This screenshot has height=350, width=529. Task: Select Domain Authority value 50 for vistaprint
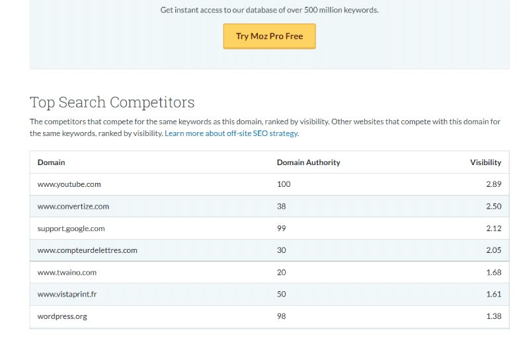click(x=282, y=294)
